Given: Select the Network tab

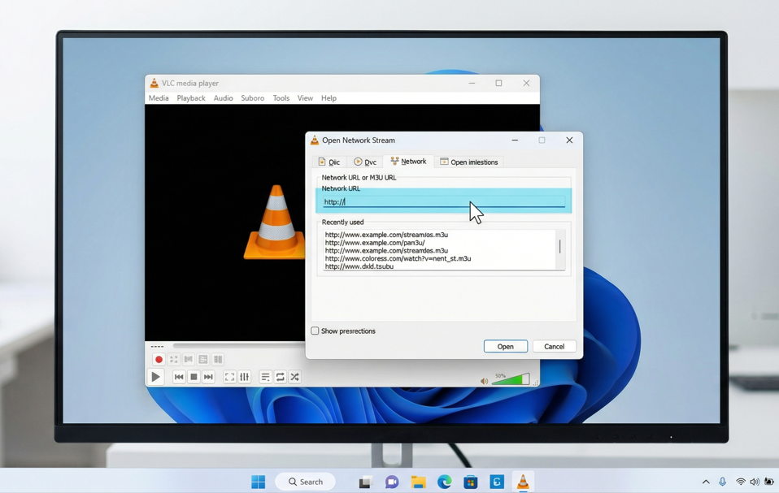Looking at the screenshot, I should [408, 161].
